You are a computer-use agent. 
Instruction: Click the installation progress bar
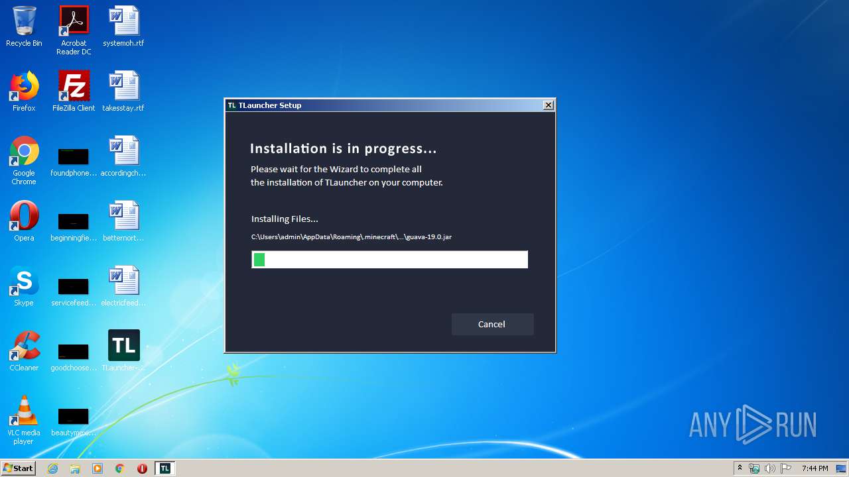pyautogui.click(x=389, y=260)
